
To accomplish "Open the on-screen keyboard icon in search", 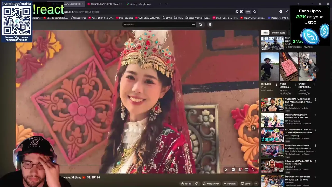I will [x=193, y=25].
